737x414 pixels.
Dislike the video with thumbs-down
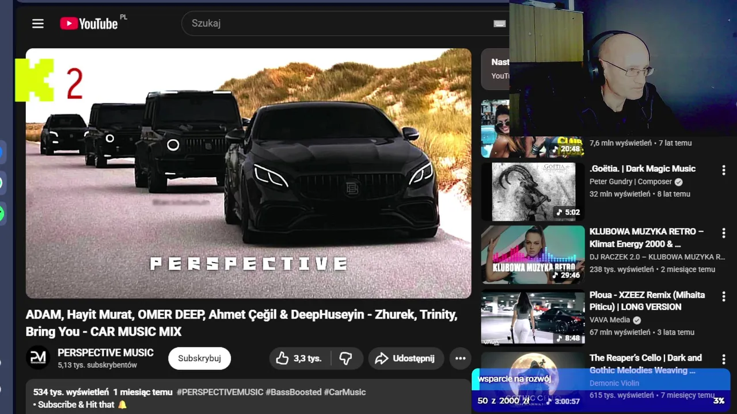(346, 358)
